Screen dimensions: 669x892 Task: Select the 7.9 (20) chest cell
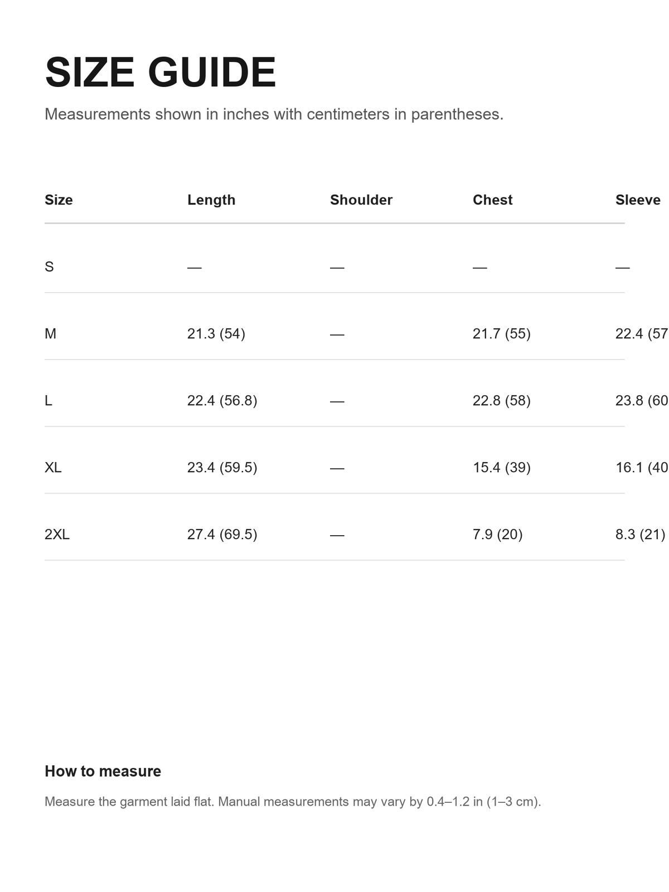coord(498,534)
